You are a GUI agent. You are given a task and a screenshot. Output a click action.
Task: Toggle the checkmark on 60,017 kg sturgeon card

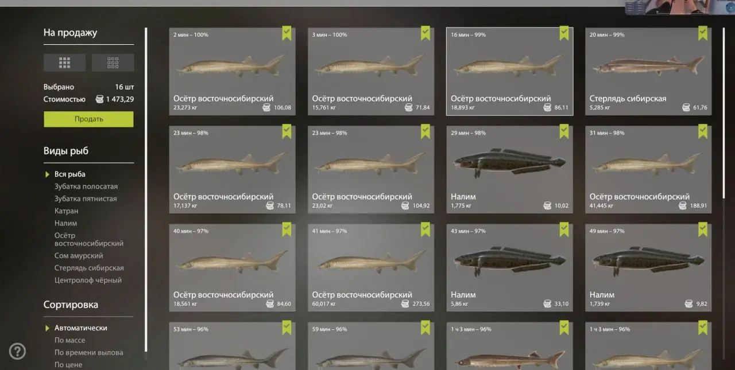tap(425, 229)
